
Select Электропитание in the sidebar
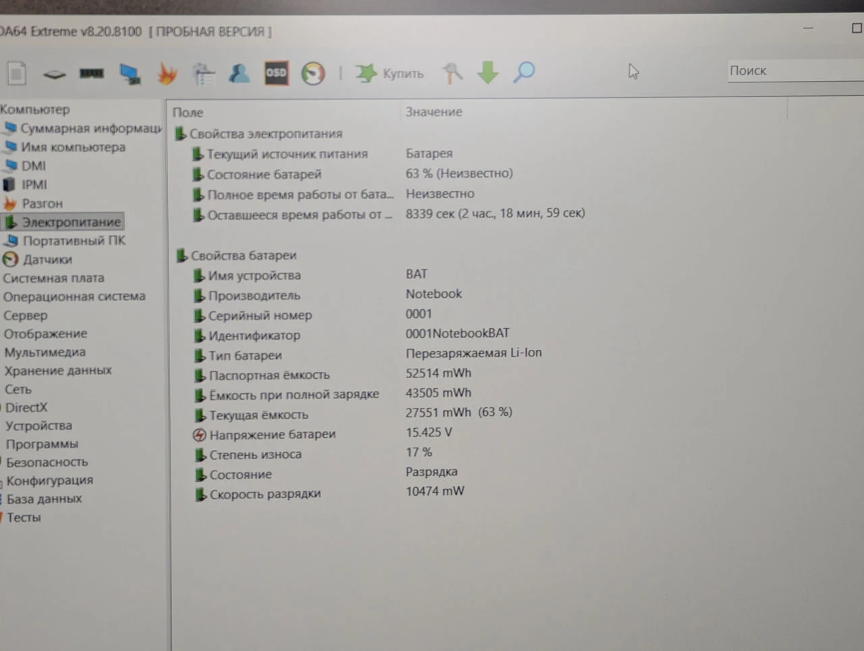click(x=63, y=222)
